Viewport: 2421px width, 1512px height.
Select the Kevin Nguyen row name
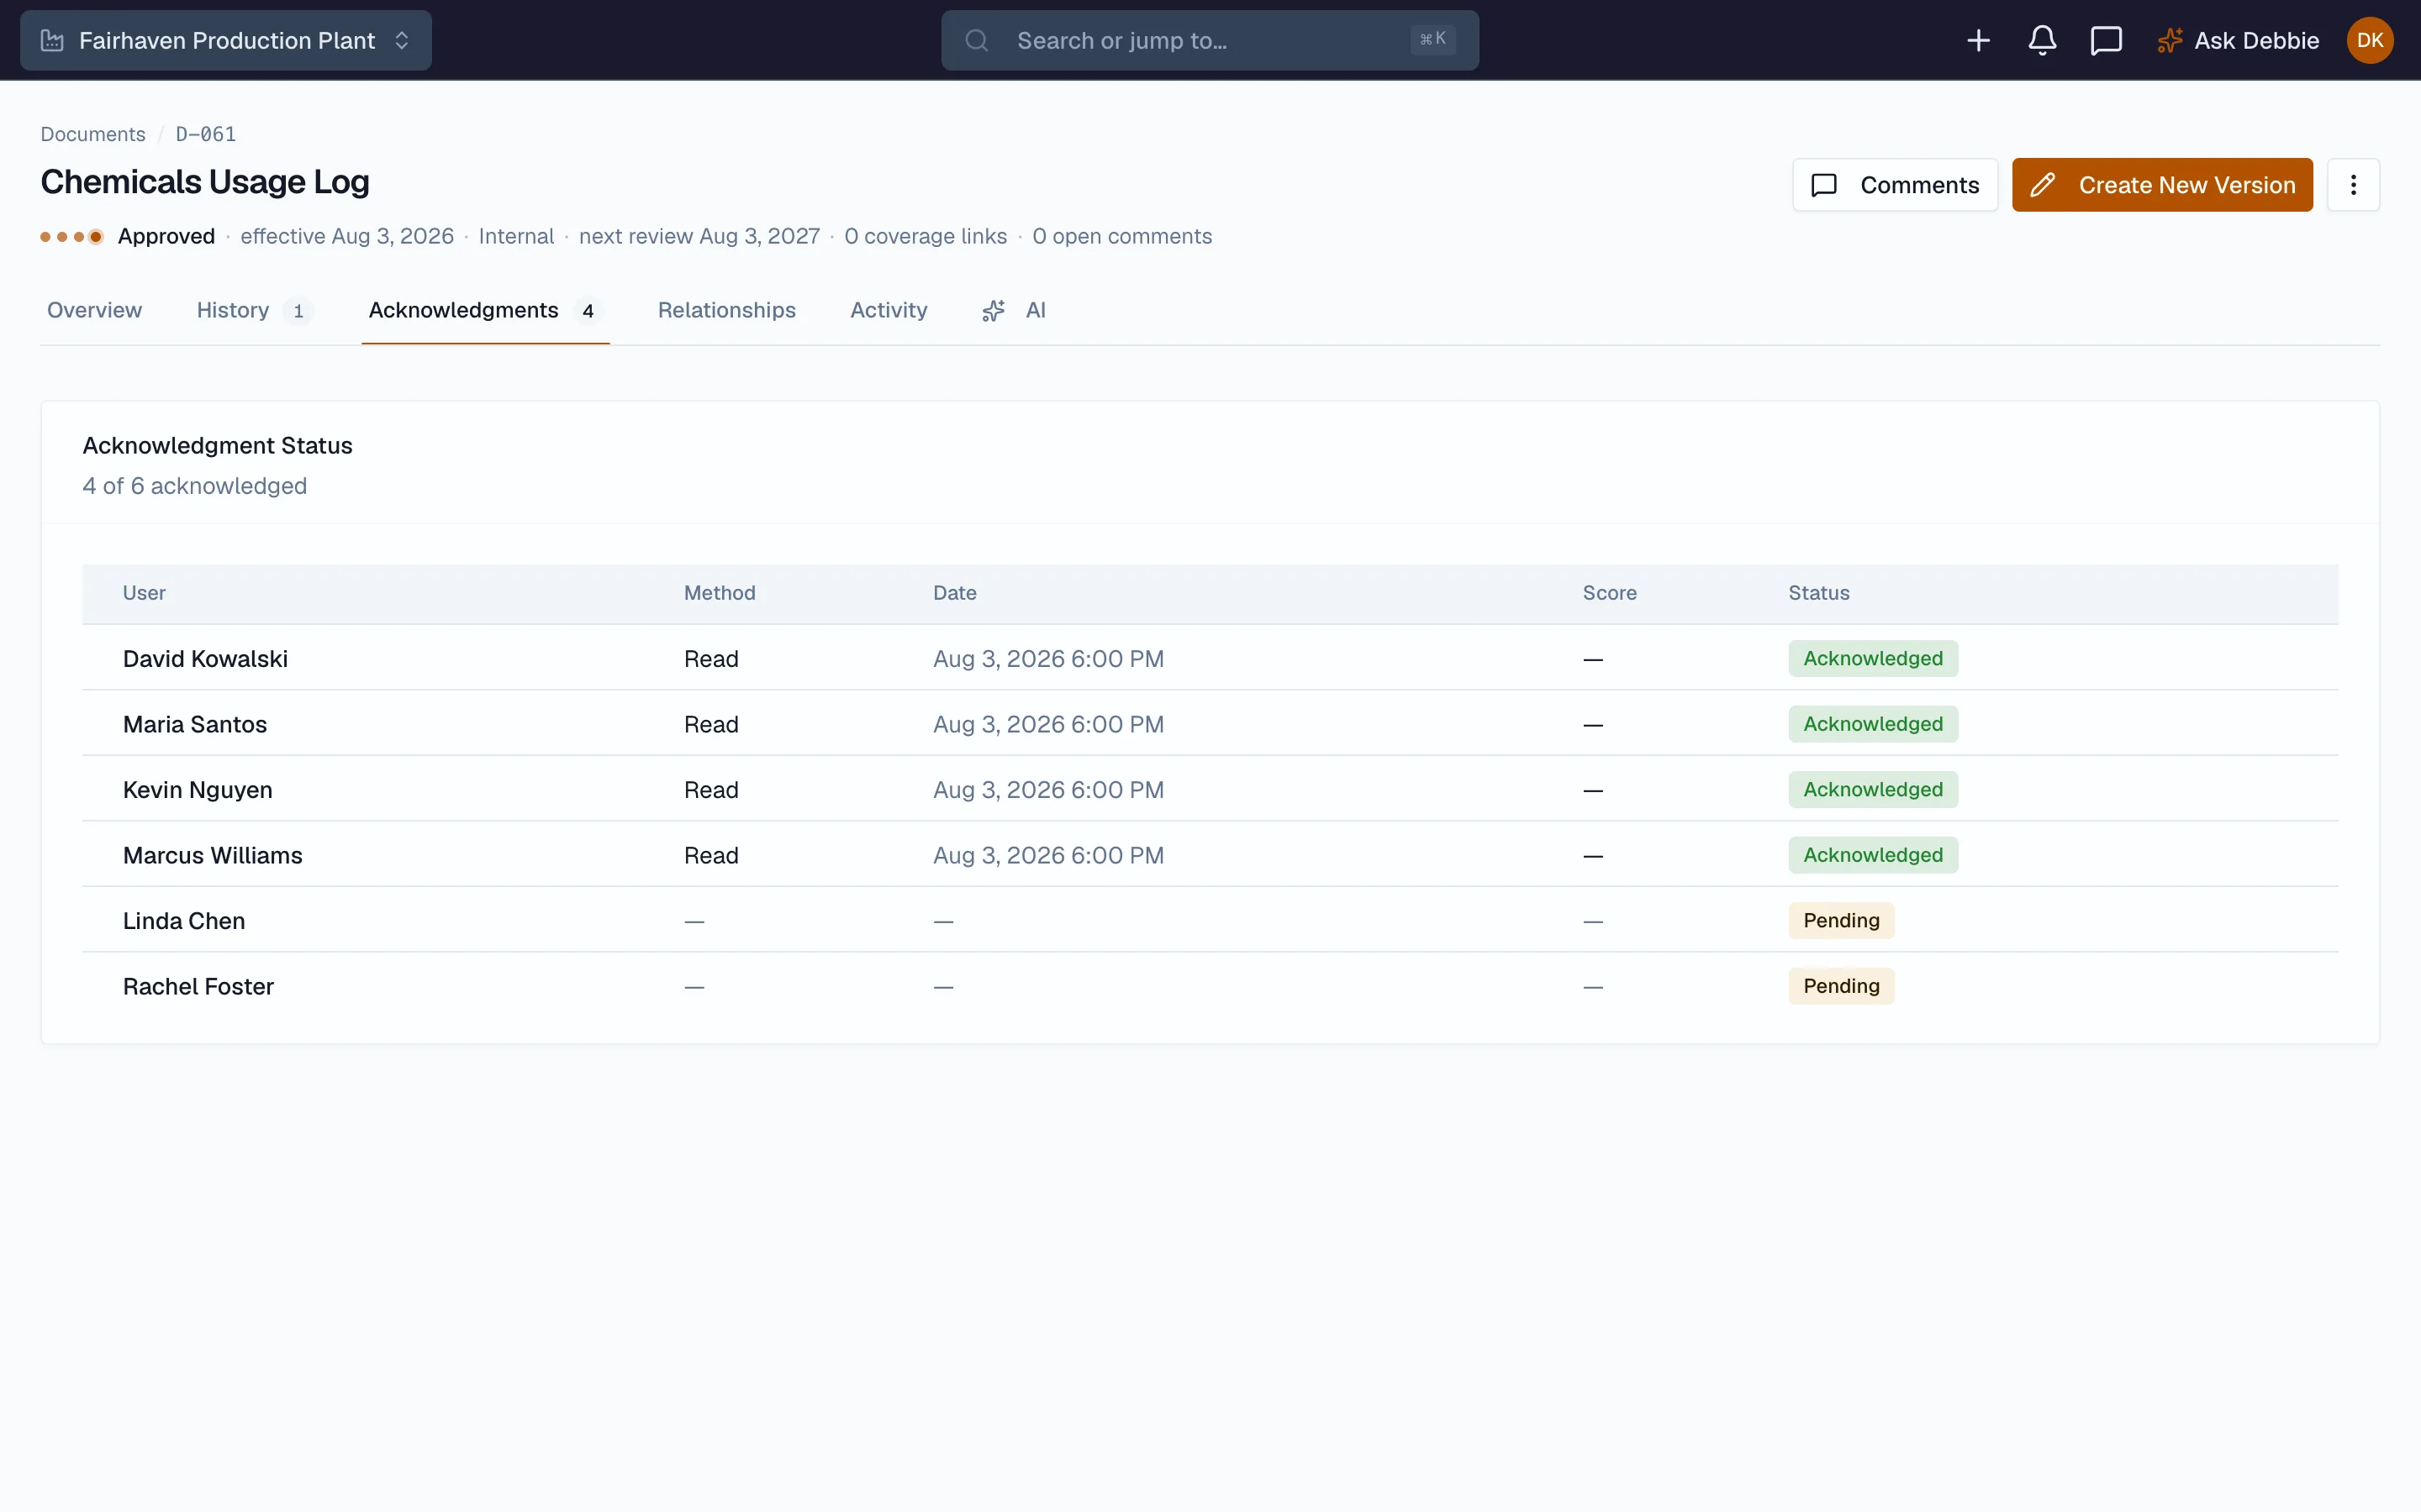click(197, 790)
